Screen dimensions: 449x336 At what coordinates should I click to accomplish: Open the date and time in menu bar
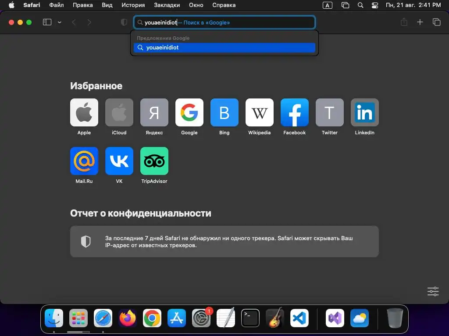pos(413,5)
